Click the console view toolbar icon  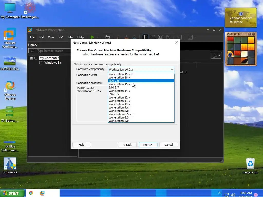179,37
